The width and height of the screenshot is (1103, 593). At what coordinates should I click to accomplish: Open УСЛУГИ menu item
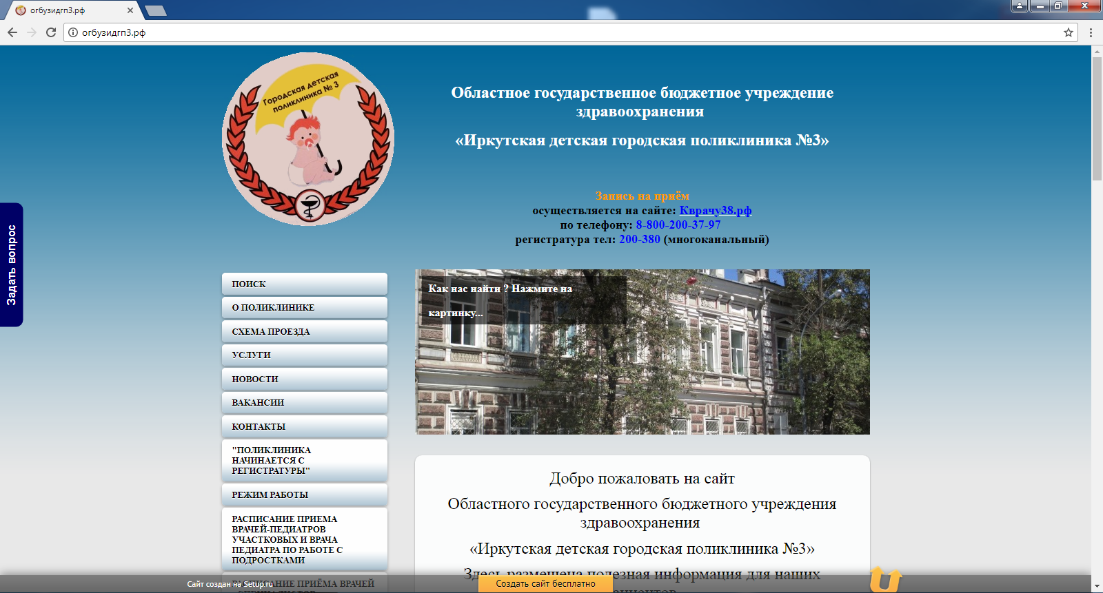[x=305, y=355]
